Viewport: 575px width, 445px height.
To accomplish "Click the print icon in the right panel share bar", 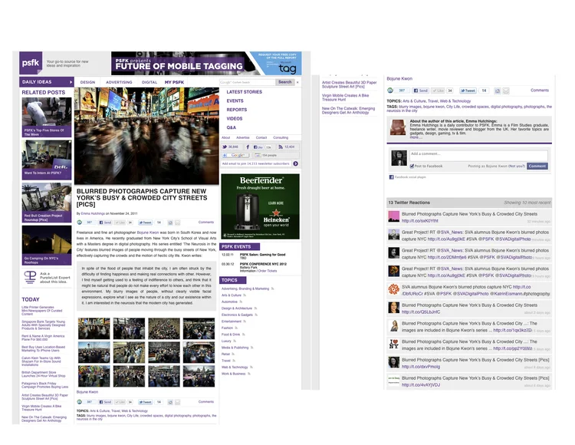I will (498, 91).
